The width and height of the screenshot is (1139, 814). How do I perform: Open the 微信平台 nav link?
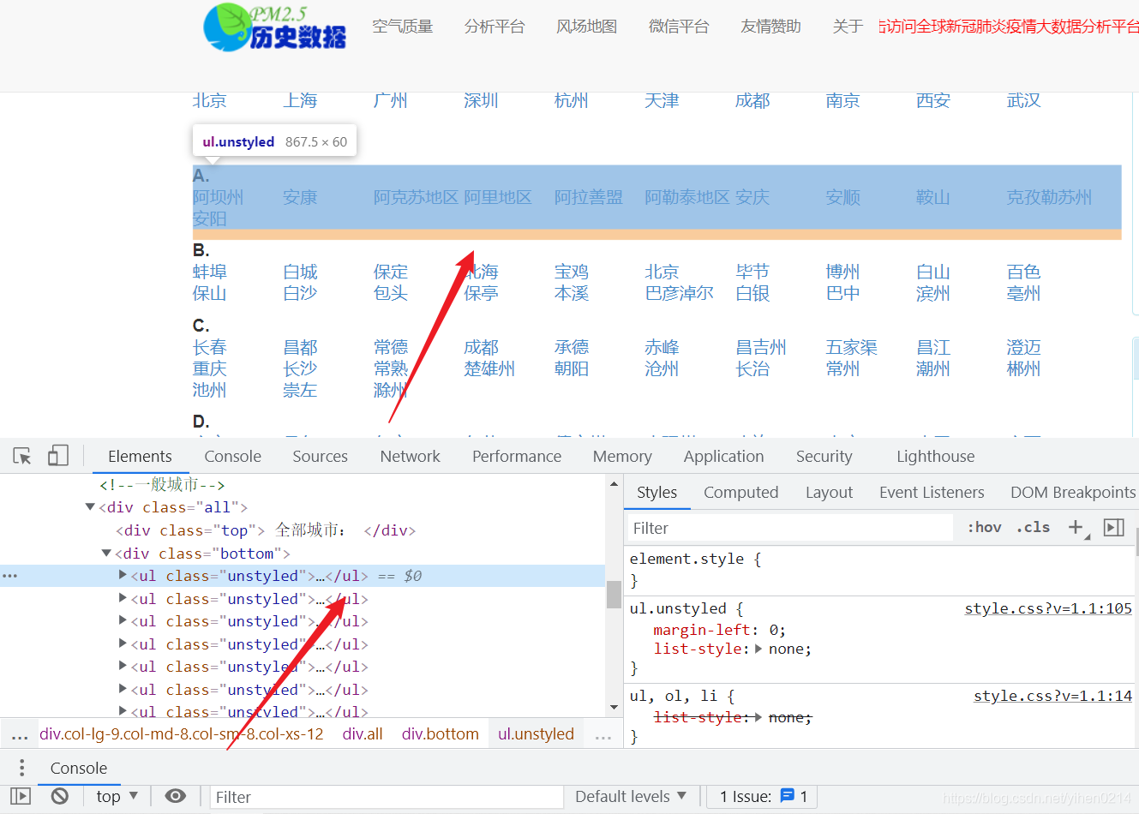[679, 27]
